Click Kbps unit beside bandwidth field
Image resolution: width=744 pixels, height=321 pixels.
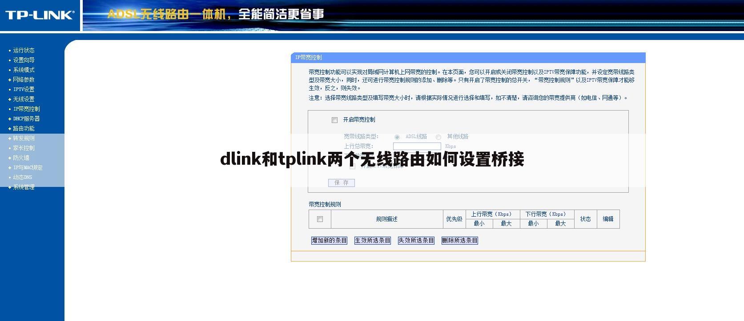coord(450,146)
